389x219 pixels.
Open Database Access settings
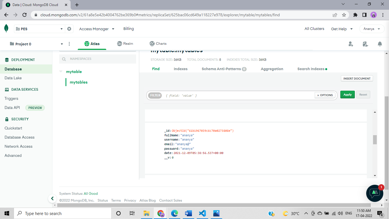click(19, 137)
